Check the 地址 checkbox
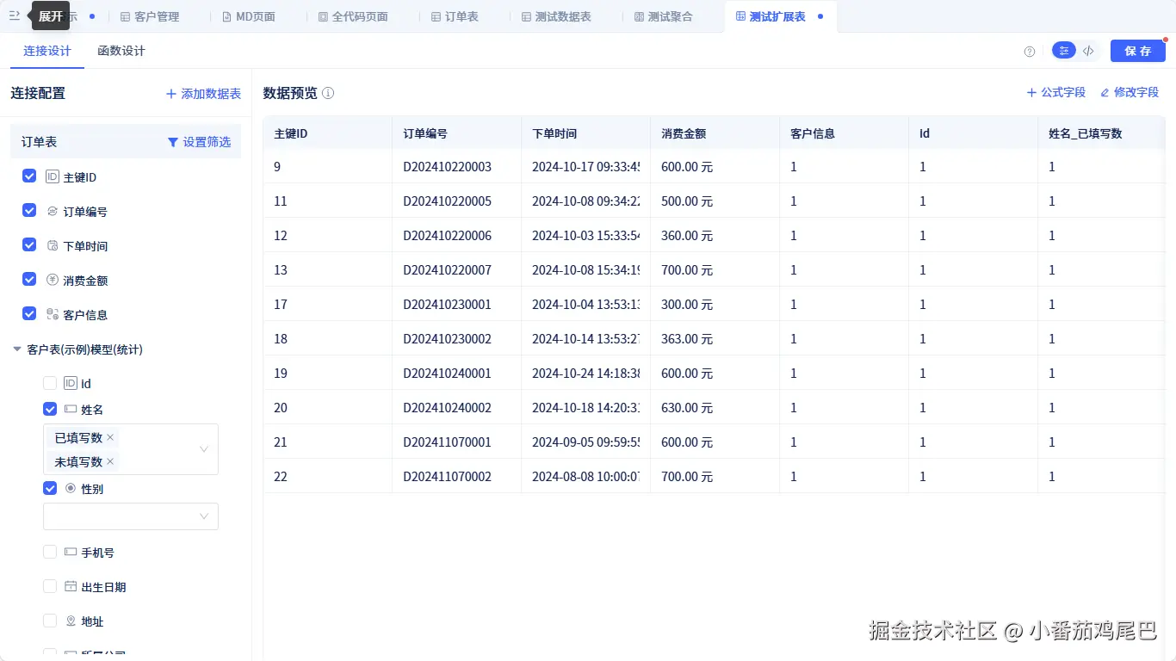The width and height of the screenshot is (1176, 661). tap(50, 621)
